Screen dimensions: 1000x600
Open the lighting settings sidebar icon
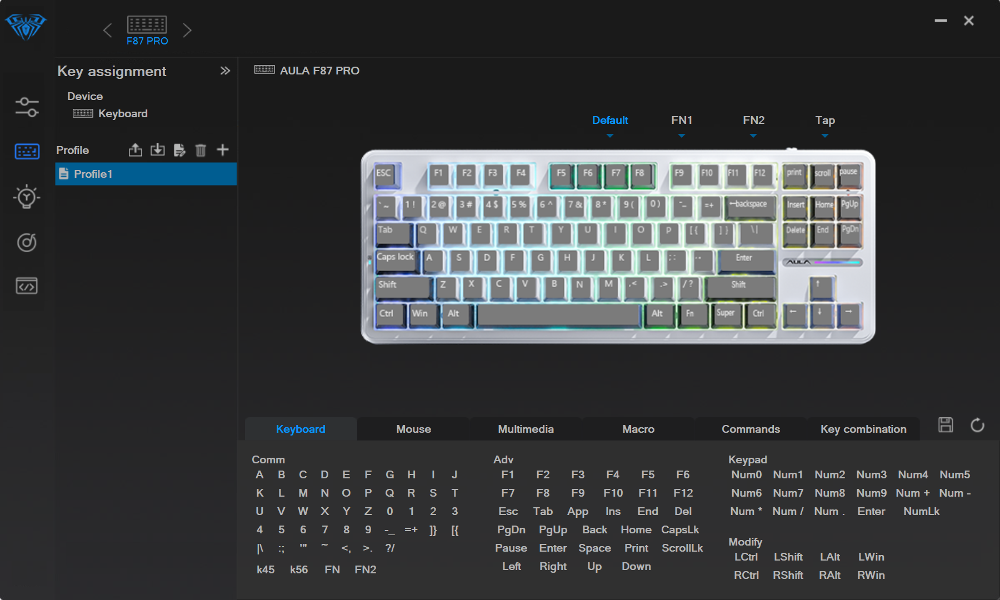click(27, 197)
